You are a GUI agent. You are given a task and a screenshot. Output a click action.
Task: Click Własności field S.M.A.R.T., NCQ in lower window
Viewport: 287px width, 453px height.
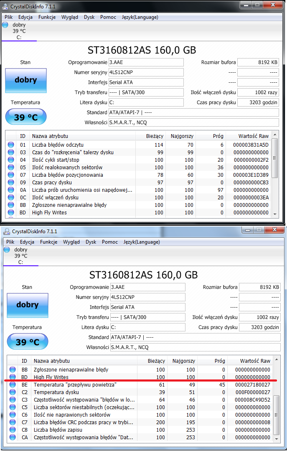pyautogui.click(x=196, y=347)
